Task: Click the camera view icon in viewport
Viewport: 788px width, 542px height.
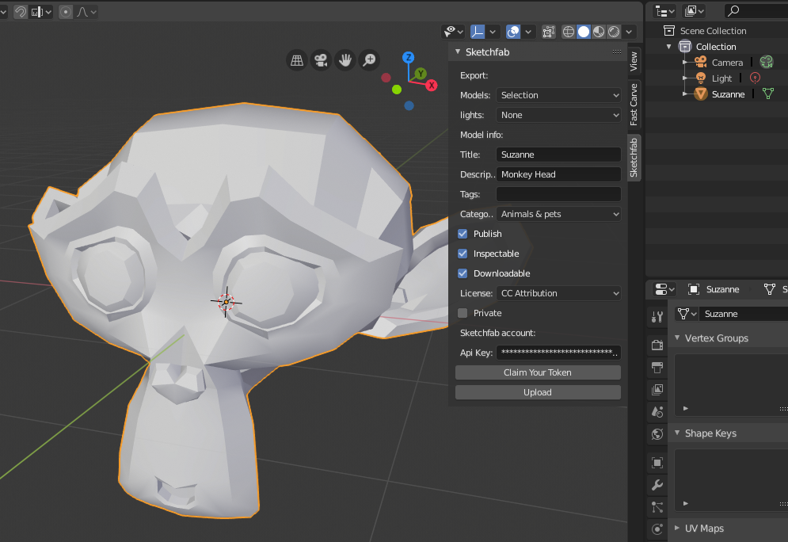Action: tap(321, 60)
